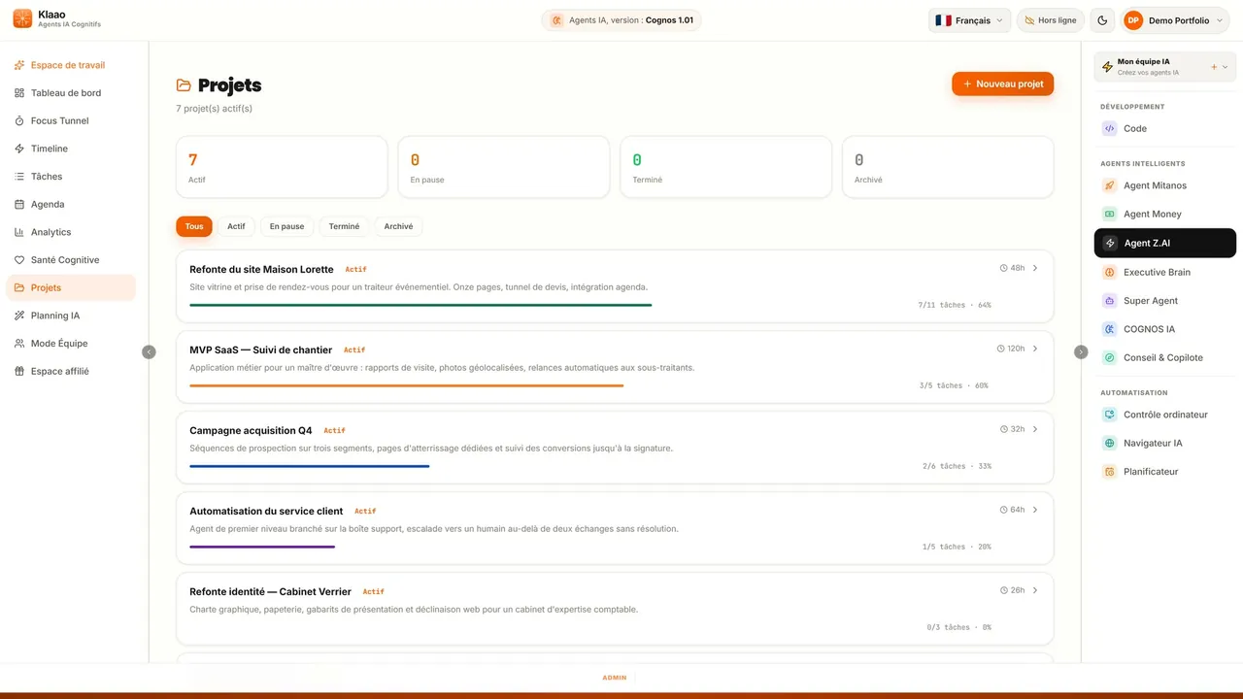This screenshot has width=1243, height=699.
Task: Go to the Timeline section
Action: pos(71,149)
